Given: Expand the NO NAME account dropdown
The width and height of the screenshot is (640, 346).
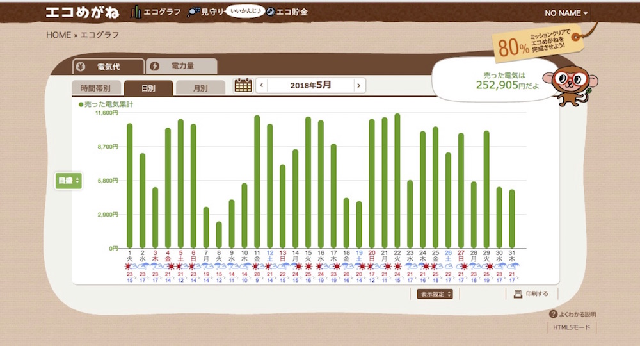Looking at the screenshot, I should point(566,13).
